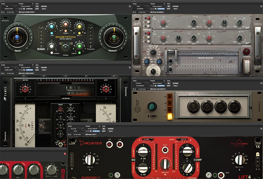Screen dimensions: 263x179
Task: Toggle the BYP button in LIFT4
Action: (x=165, y=150)
